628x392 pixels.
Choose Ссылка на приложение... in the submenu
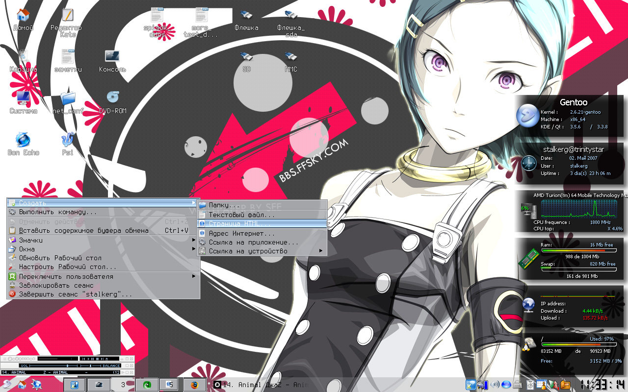[x=262, y=242]
